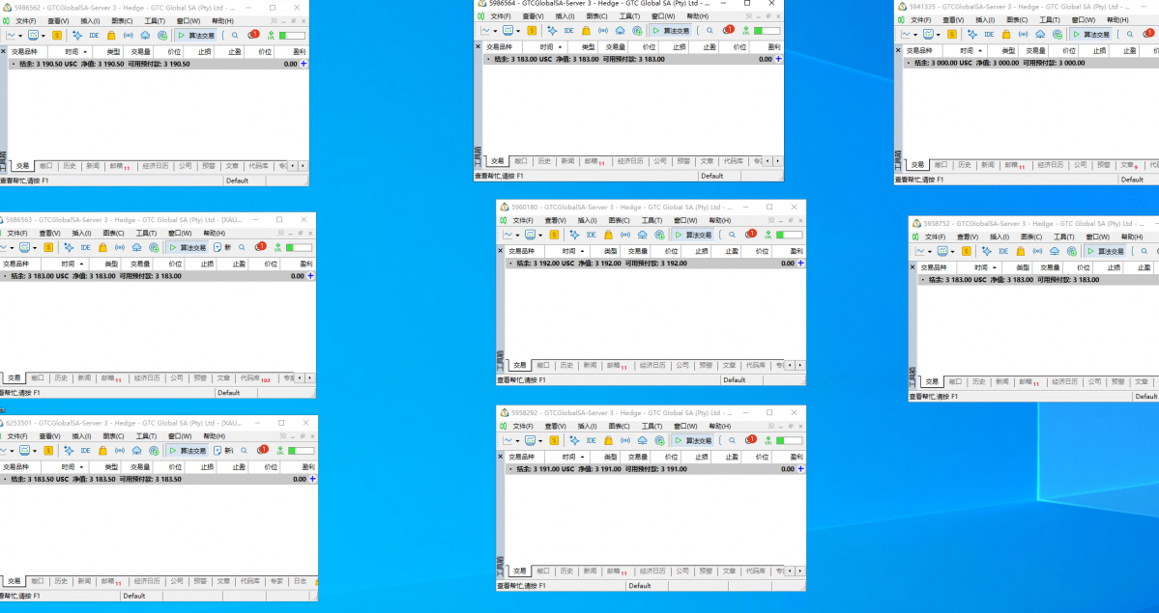Image resolution: width=1159 pixels, height=613 pixels.
Task: Open the IDE editor in window 5941335
Action: pyautogui.click(x=989, y=35)
